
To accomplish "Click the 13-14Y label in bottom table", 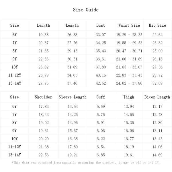I will pyautogui.click(x=15, y=155).
